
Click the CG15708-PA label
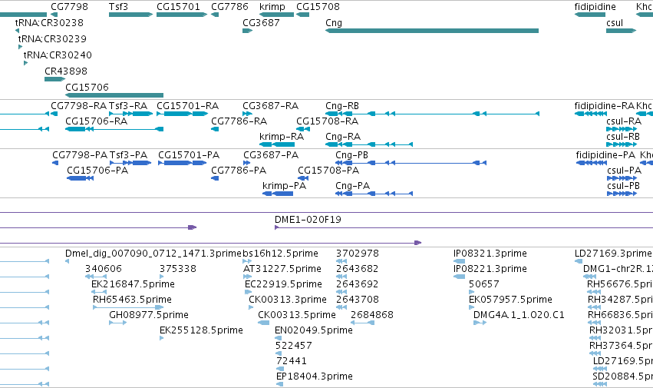tap(328, 171)
